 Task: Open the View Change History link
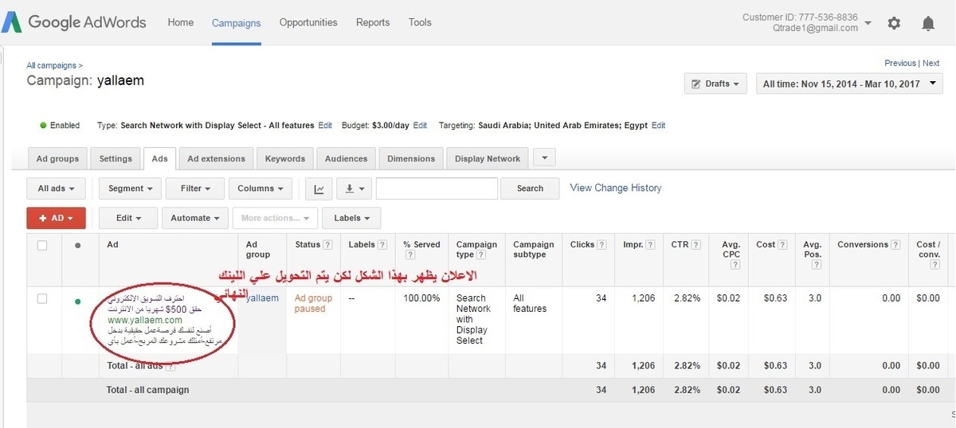(616, 188)
